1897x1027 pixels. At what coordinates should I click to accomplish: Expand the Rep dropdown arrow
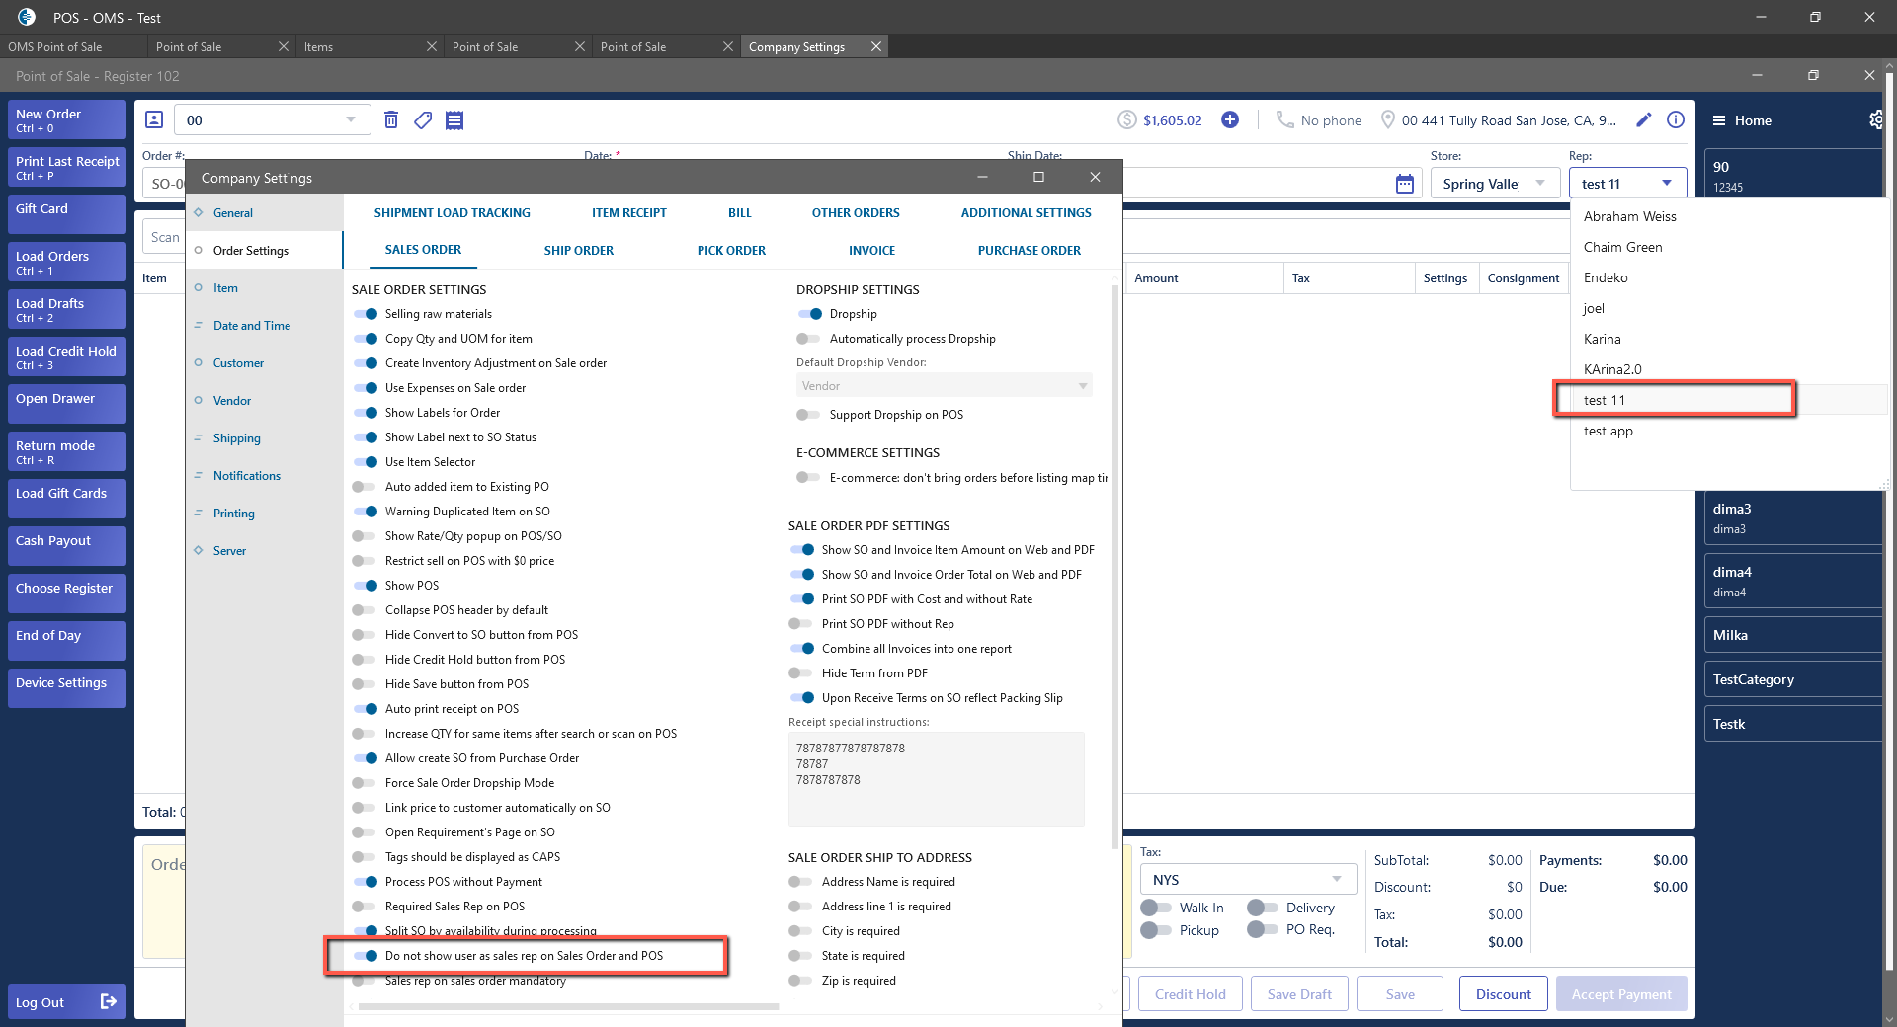coord(1667,184)
